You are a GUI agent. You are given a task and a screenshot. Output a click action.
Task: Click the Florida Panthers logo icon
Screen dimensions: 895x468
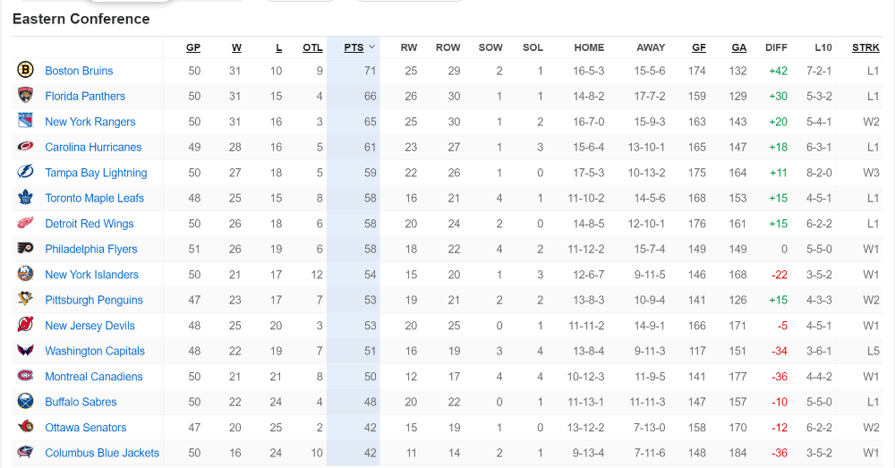(x=25, y=96)
